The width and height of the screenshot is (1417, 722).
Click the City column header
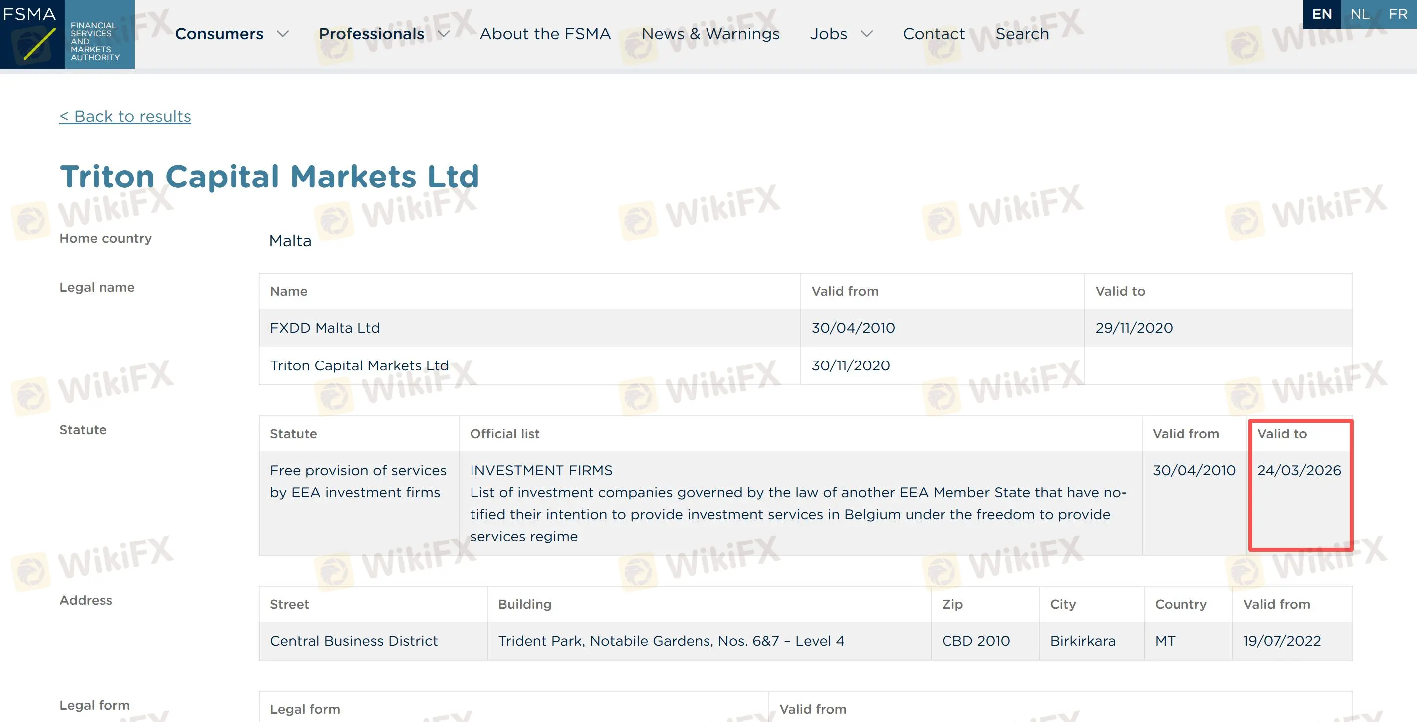pyautogui.click(x=1063, y=604)
